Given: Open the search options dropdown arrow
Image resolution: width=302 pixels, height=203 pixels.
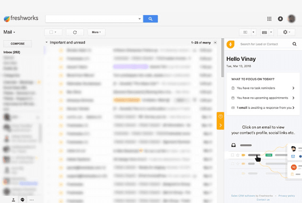Looking at the screenshot, I should click(139, 19).
